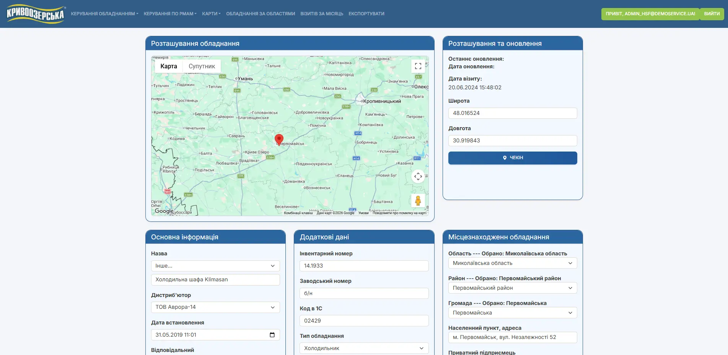728x355 pixels.
Task: Click the address field м. Первомайськ
Action: coord(513,337)
